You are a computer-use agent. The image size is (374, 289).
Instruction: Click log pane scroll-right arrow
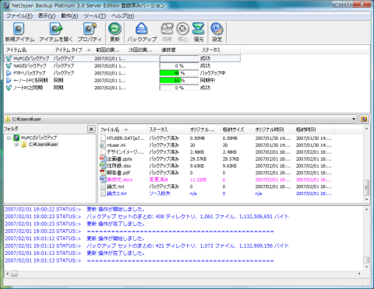point(359,273)
